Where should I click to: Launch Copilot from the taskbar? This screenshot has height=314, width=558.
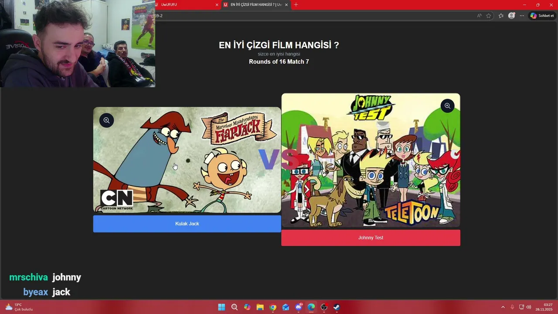click(247, 307)
